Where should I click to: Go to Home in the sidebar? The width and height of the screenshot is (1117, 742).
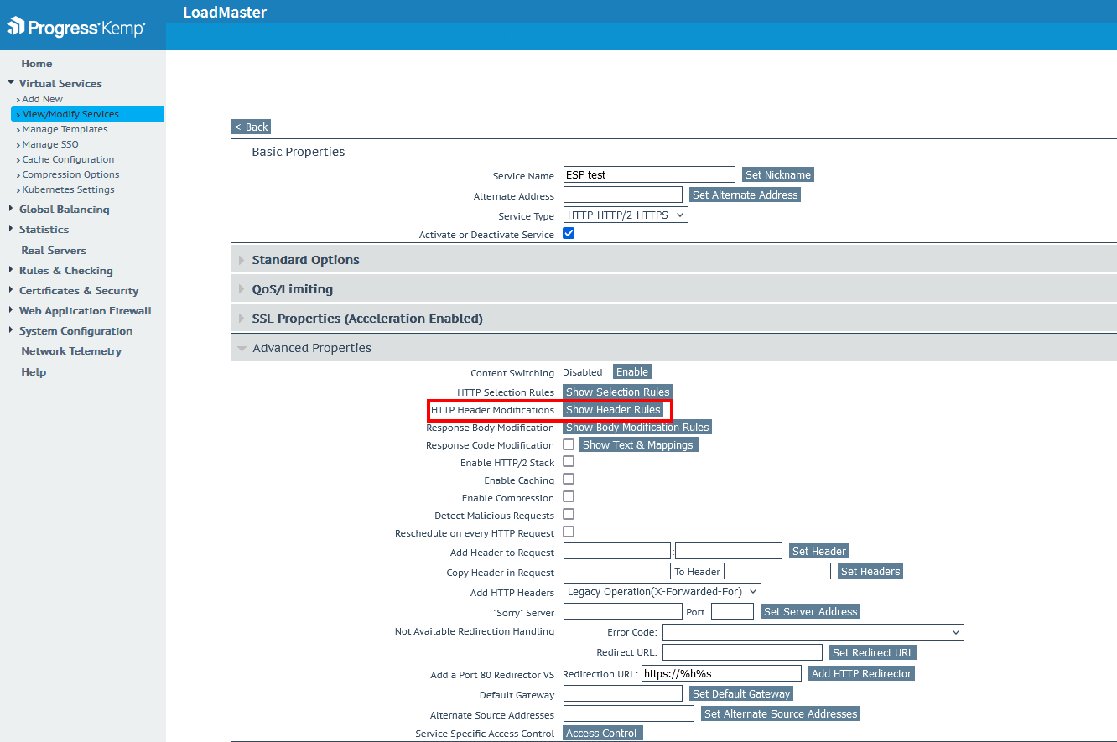click(x=37, y=64)
